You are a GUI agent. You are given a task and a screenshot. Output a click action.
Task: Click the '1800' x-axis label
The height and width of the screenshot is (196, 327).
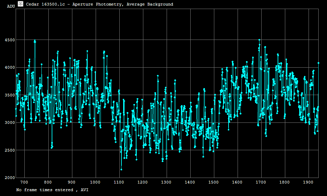click(x=285, y=182)
